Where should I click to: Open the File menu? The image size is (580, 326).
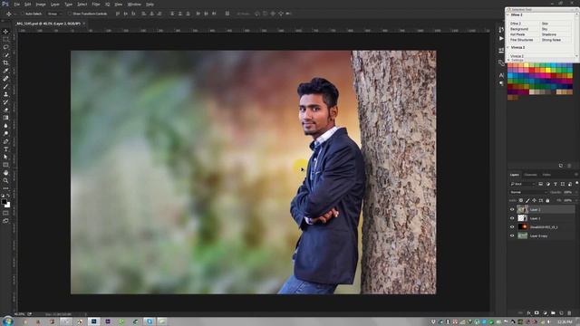coord(16,5)
